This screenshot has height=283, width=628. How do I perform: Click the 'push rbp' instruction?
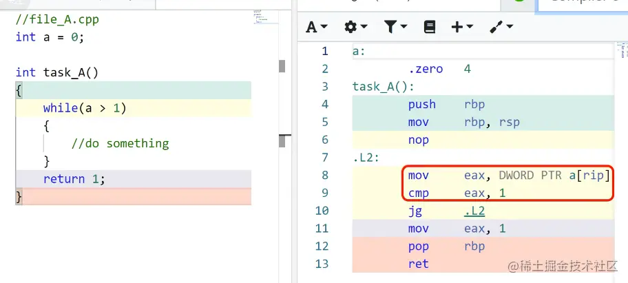[x=447, y=105]
